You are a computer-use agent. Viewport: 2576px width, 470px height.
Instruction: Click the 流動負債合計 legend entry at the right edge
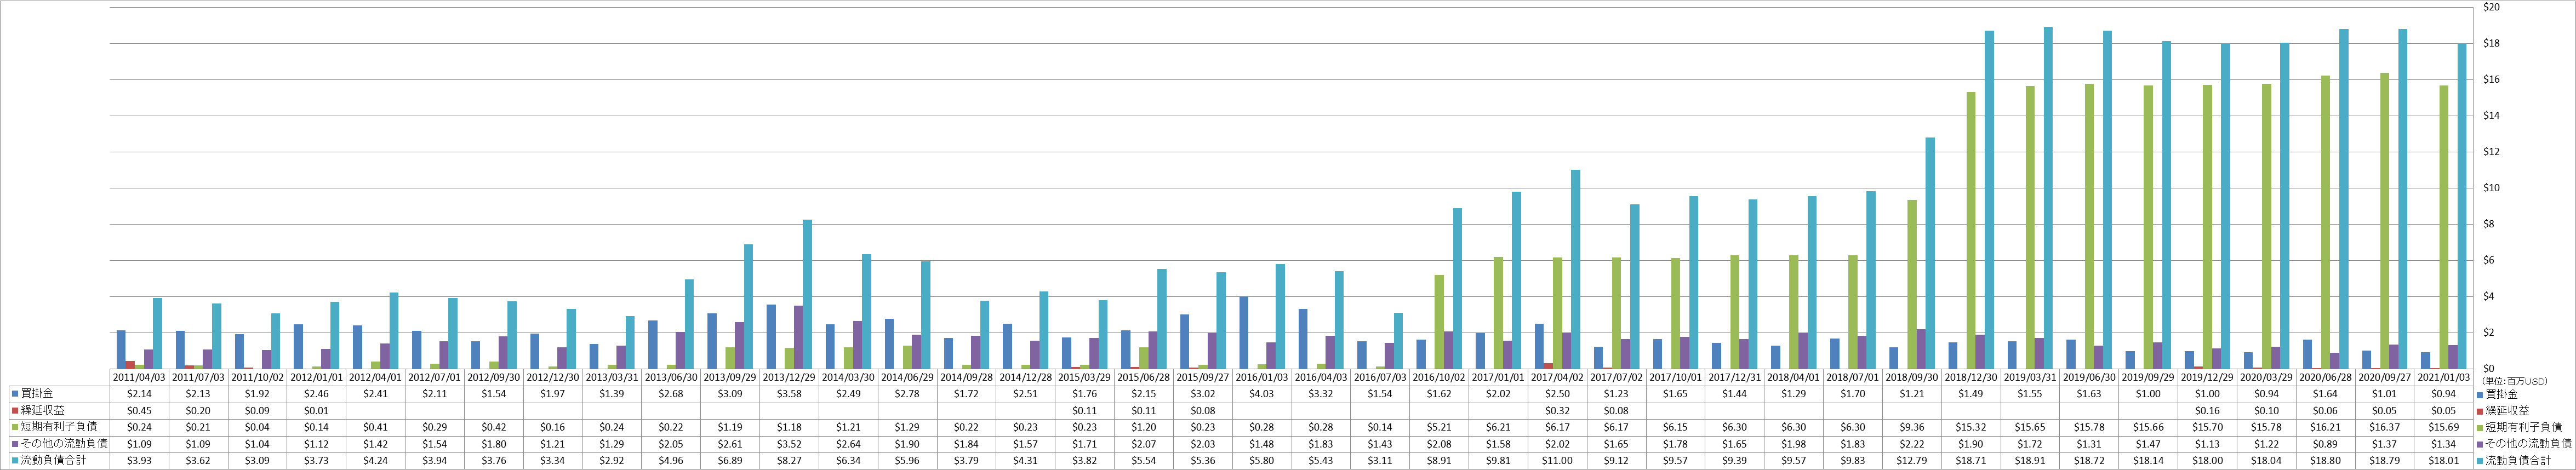2519,460
